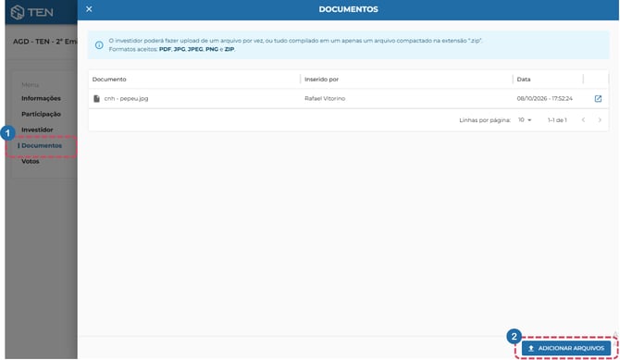620x360 pixels.
Task: Click the Adicionar Arquivos button
Action: click(x=566, y=348)
